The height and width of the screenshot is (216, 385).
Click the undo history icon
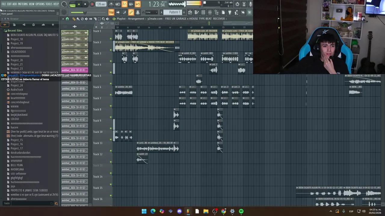[x=237, y=4]
